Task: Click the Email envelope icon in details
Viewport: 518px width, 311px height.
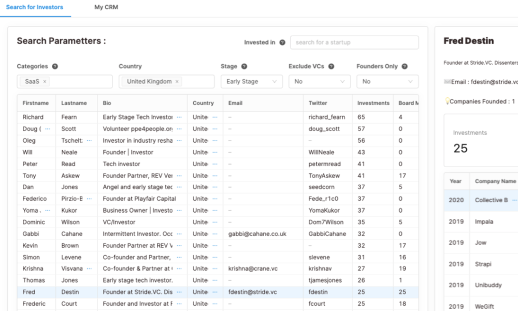Action: click(x=448, y=82)
